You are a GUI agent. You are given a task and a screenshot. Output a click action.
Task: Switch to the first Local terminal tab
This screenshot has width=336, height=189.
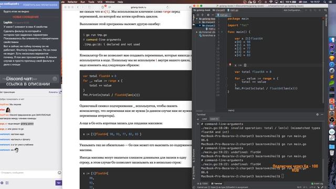click(x=204, y=119)
